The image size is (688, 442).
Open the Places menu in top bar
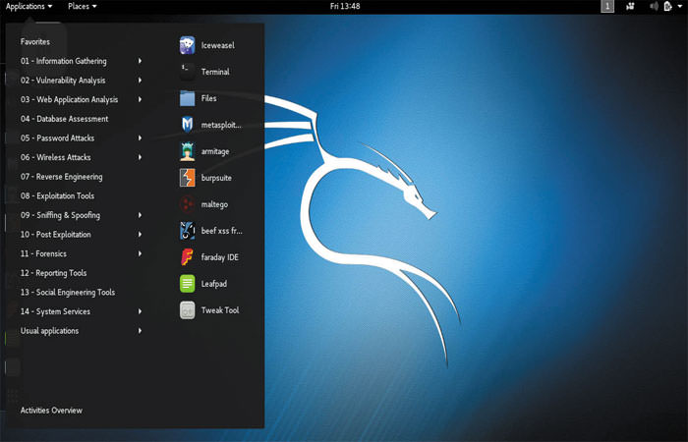(x=82, y=7)
